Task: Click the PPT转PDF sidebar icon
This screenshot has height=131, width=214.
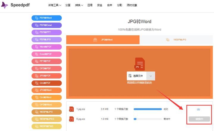Action: click(x=37, y=61)
